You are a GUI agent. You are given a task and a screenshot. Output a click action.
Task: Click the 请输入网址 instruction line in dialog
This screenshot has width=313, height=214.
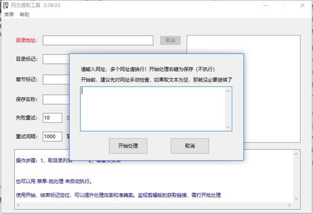pos(148,69)
